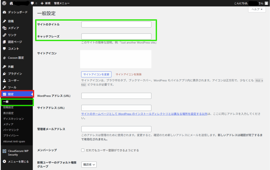Image resolution: width=270 pixels, height=170 pixels.
Task: Click the WordPress logo icon
Action: click(x=4, y=3)
